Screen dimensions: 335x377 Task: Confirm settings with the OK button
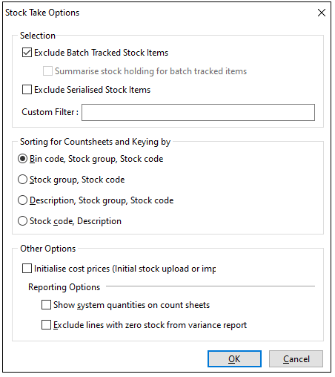click(234, 358)
